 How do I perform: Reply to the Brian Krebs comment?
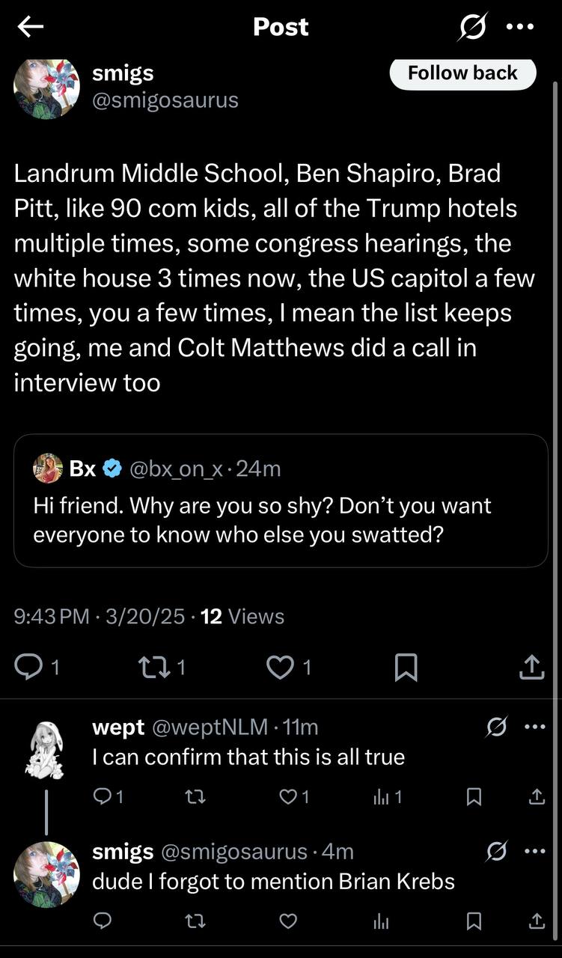pos(102,921)
